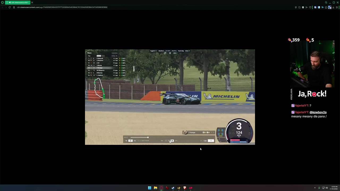The image size is (340, 191).
Task: Click the send flow arrow icon
Action: pyautogui.click(x=306, y=7)
